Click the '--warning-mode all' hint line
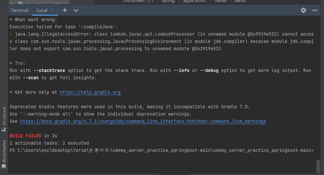 click(x=101, y=114)
